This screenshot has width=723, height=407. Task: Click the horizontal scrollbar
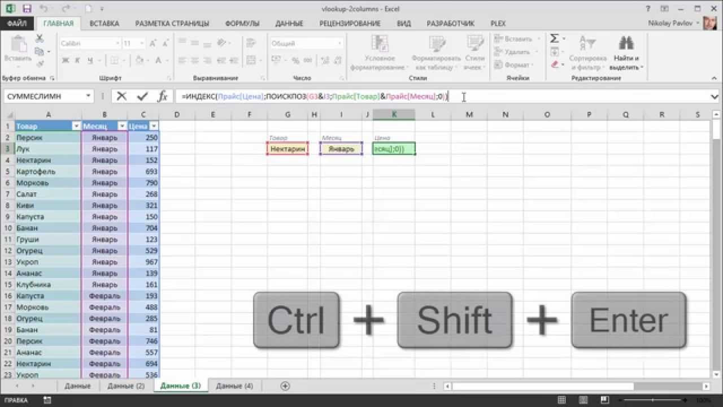point(576,386)
